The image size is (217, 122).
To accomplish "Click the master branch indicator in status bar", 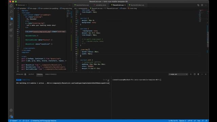I will (x=14, y=121).
